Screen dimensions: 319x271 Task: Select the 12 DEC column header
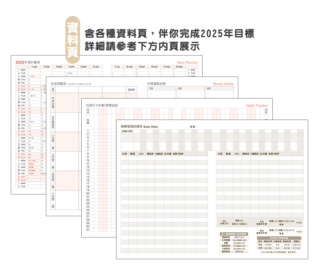(179, 67)
